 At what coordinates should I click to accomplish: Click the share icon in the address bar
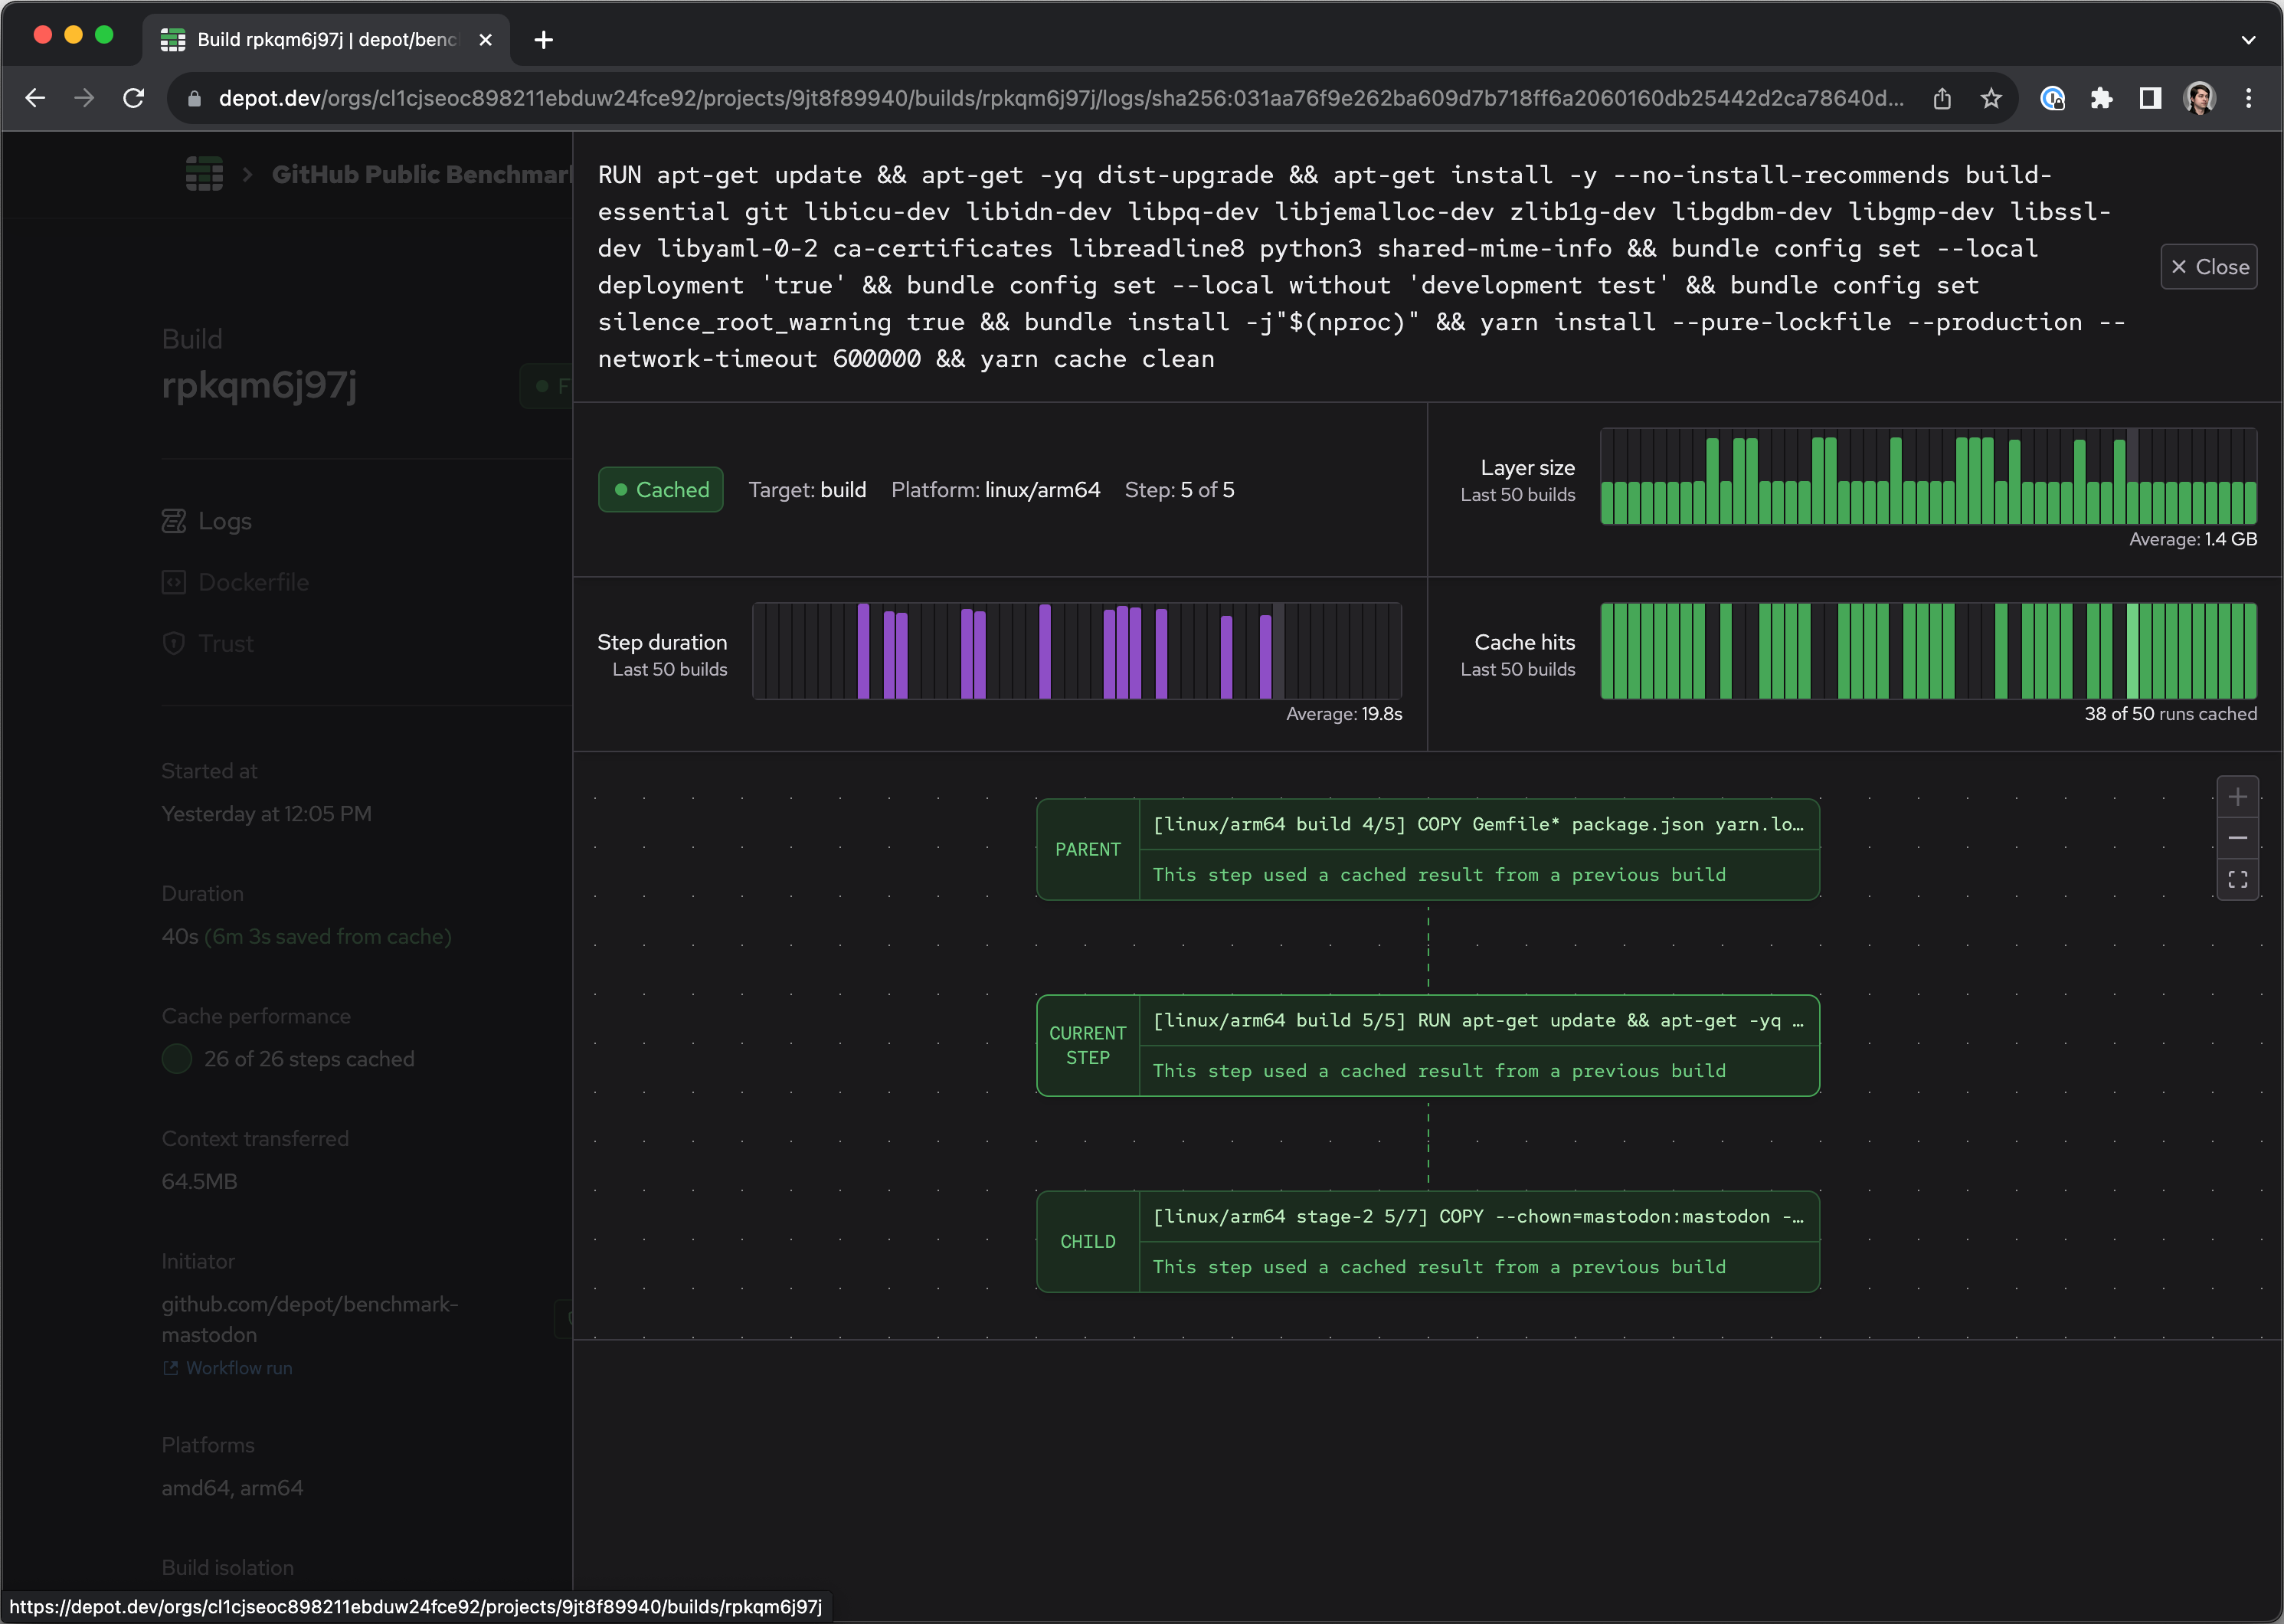[x=1942, y=98]
